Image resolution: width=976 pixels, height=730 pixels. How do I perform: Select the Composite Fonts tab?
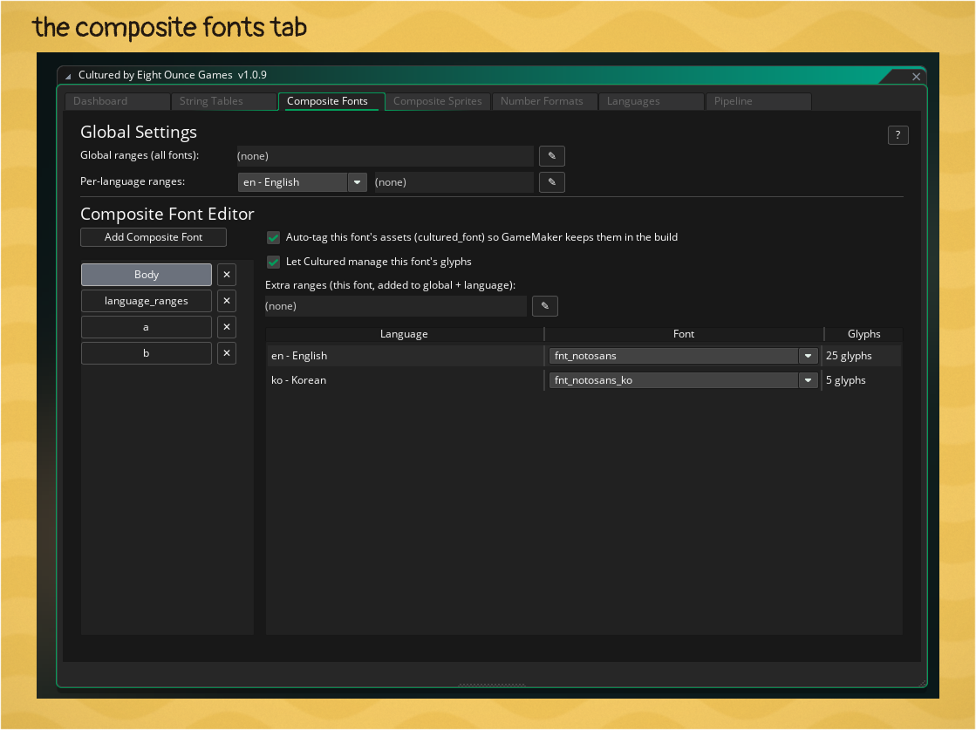click(331, 101)
